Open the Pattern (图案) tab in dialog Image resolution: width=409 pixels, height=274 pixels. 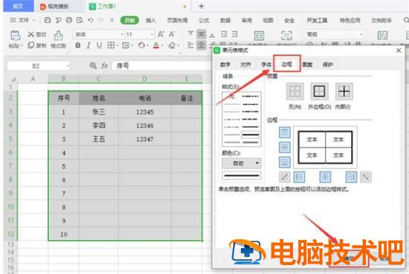coord(308,65)
